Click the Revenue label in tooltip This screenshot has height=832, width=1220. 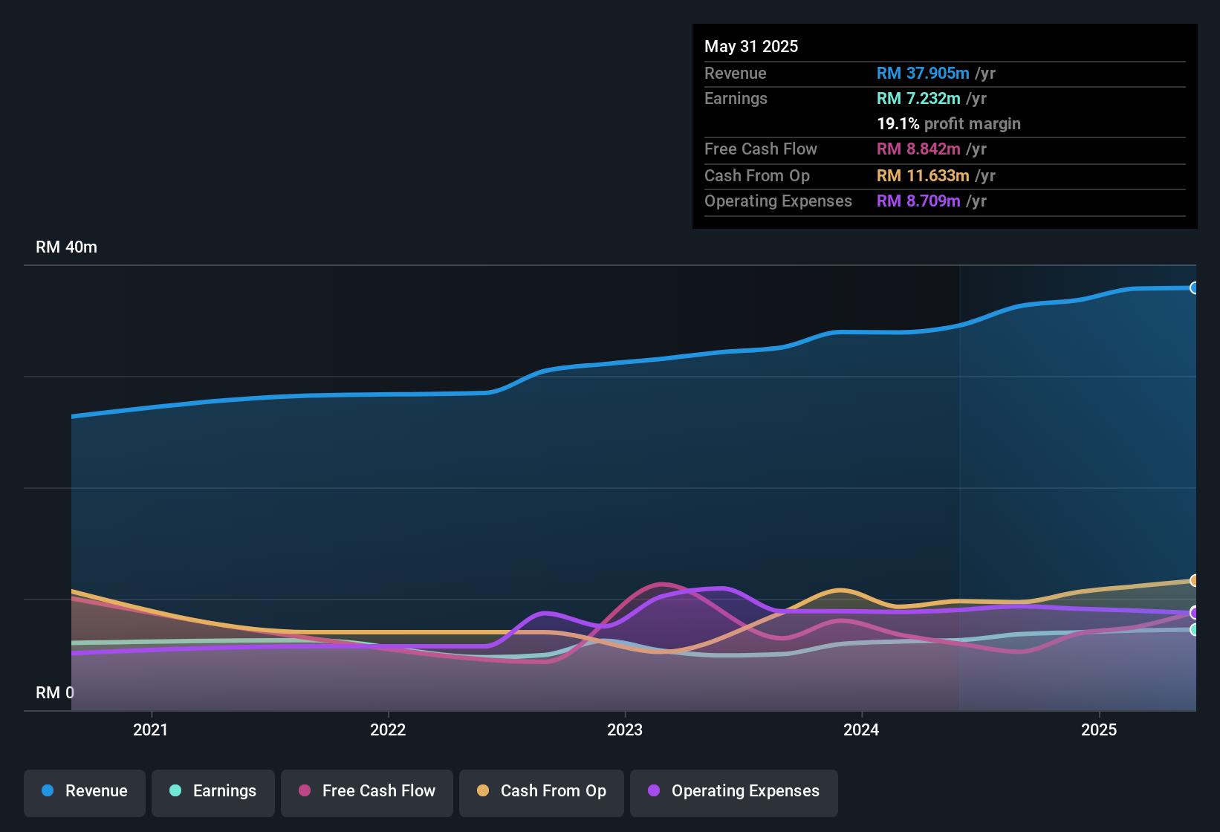tap(736, 74)
